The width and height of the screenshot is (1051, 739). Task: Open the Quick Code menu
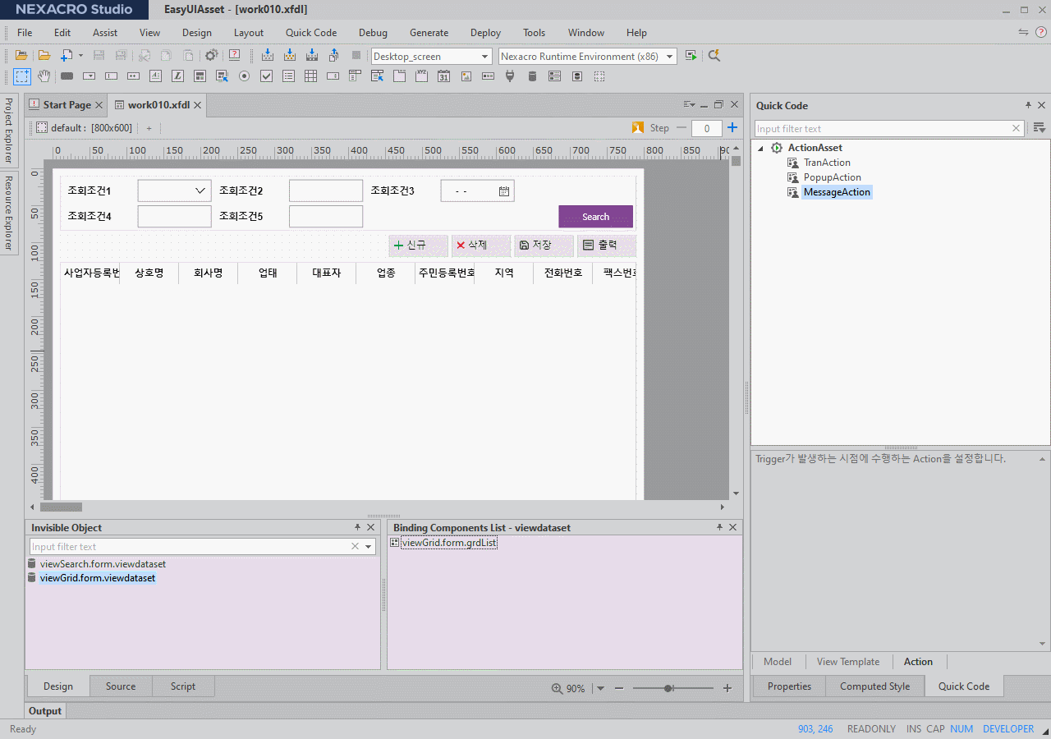tap(311, 33)
